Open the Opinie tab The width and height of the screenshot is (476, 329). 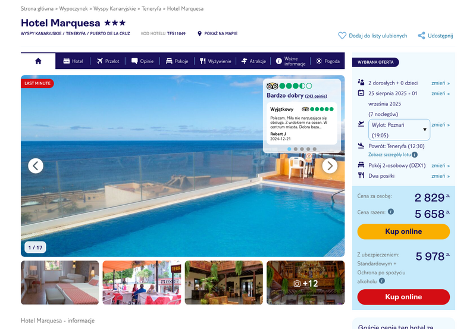pyautogui.click(x=142, y=61)
